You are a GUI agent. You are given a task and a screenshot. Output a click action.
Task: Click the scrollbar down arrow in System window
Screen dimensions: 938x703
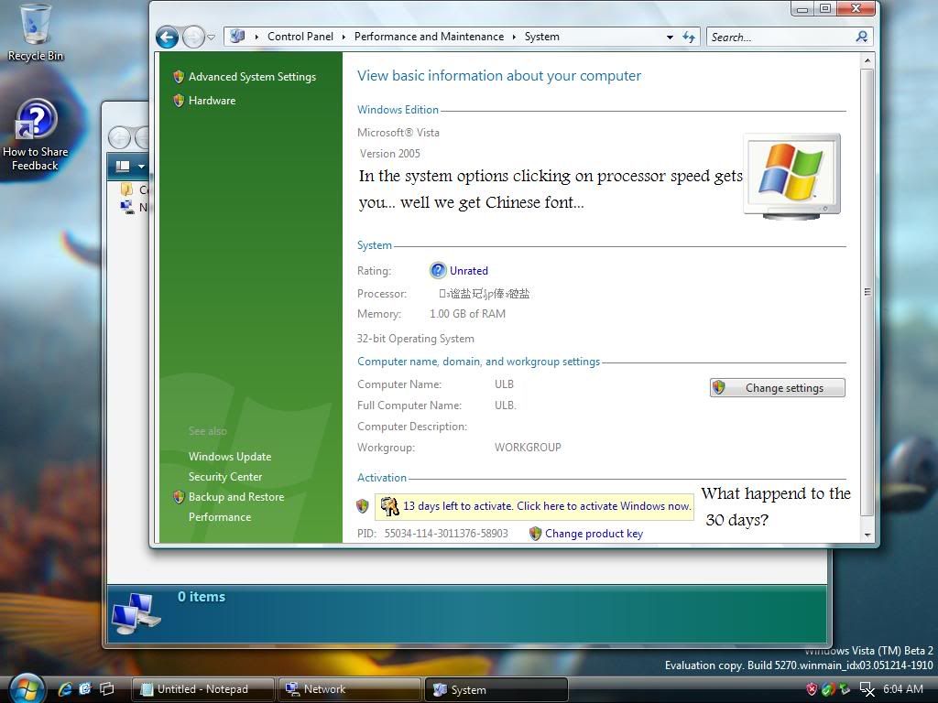(x=867, y=535)
